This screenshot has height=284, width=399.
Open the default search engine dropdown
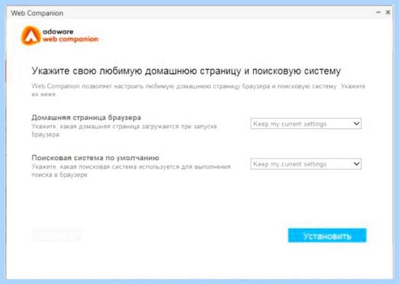click(306, 164)
